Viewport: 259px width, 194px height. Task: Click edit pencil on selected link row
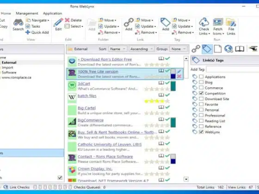179,71
